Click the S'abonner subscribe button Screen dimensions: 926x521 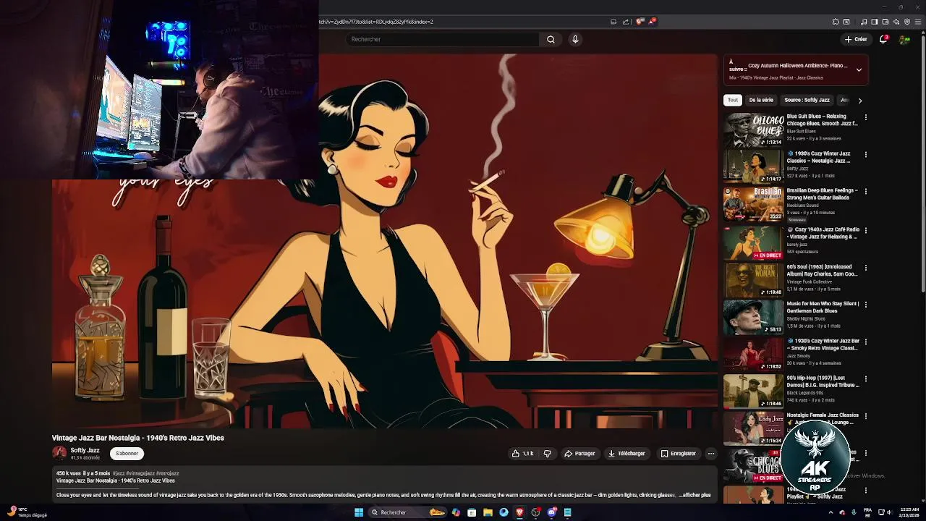(127, 454)
